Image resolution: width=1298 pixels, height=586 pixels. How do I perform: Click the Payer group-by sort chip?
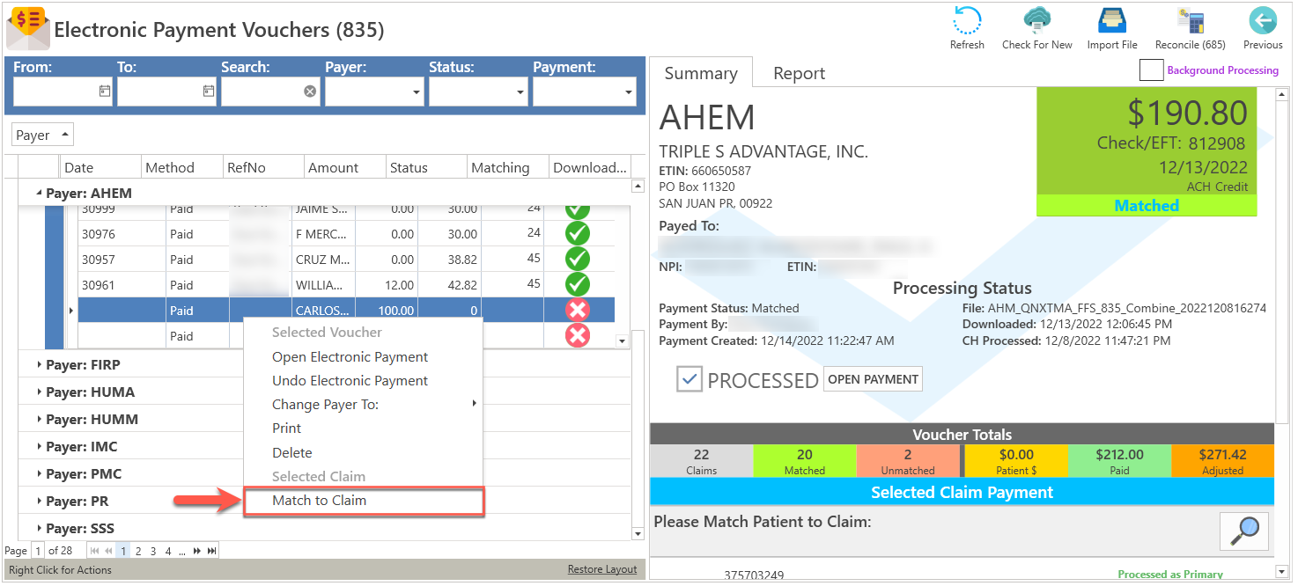(x=42, y=136)
